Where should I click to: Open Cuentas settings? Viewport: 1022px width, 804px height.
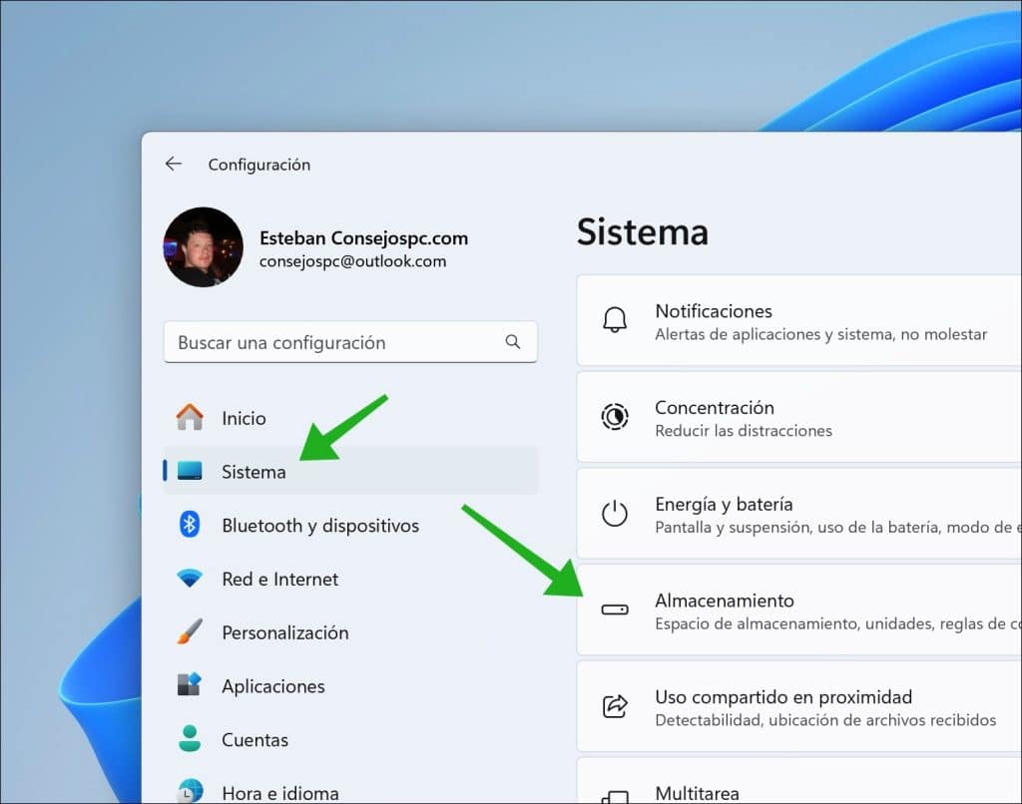[x=350, y=739]
